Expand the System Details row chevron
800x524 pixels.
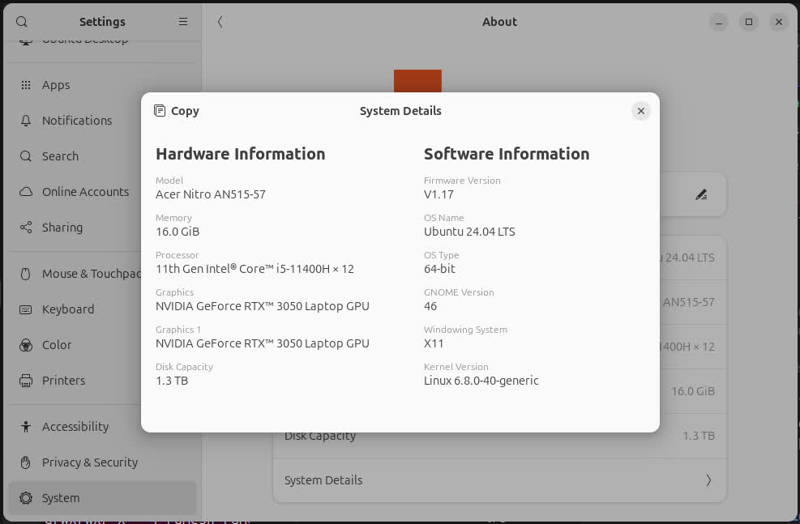(x=708, y=480)
